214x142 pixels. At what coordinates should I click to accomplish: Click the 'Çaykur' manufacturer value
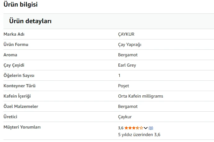125,117
